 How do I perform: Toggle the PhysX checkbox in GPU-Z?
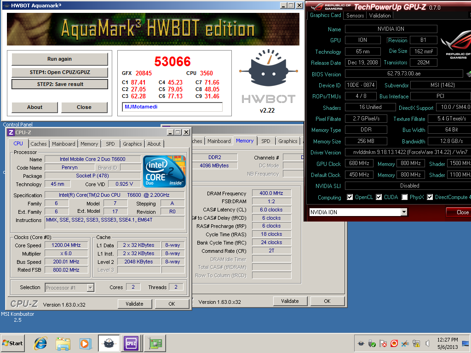(405, 197)
